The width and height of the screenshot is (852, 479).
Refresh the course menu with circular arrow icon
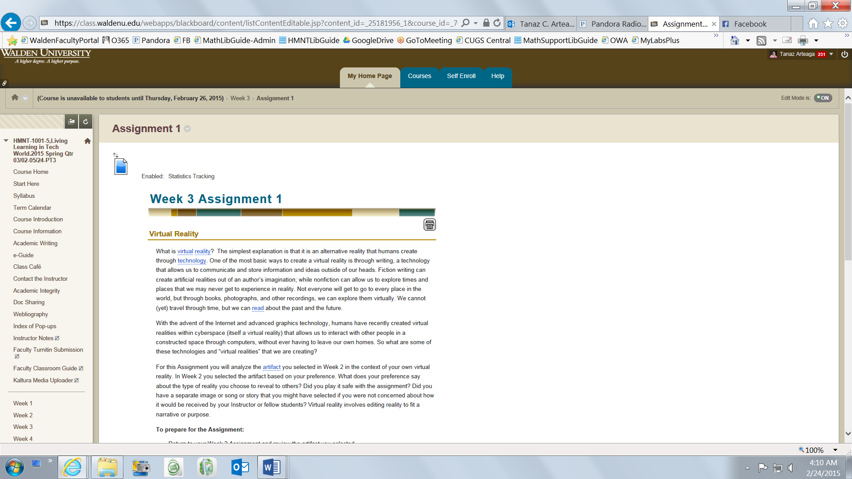pos(85,121)
